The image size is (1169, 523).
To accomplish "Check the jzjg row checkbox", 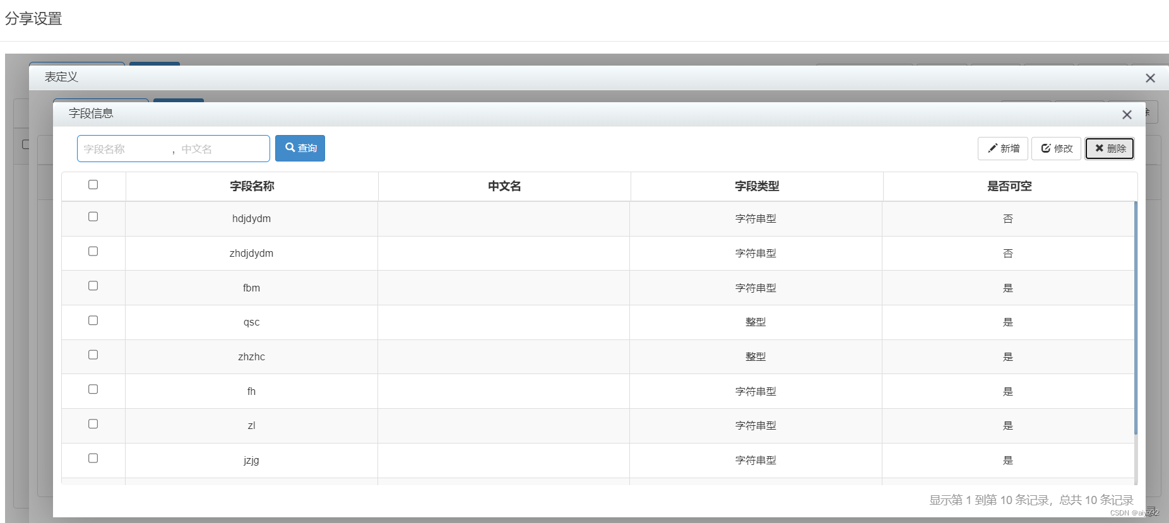I will tap(93, 458).
